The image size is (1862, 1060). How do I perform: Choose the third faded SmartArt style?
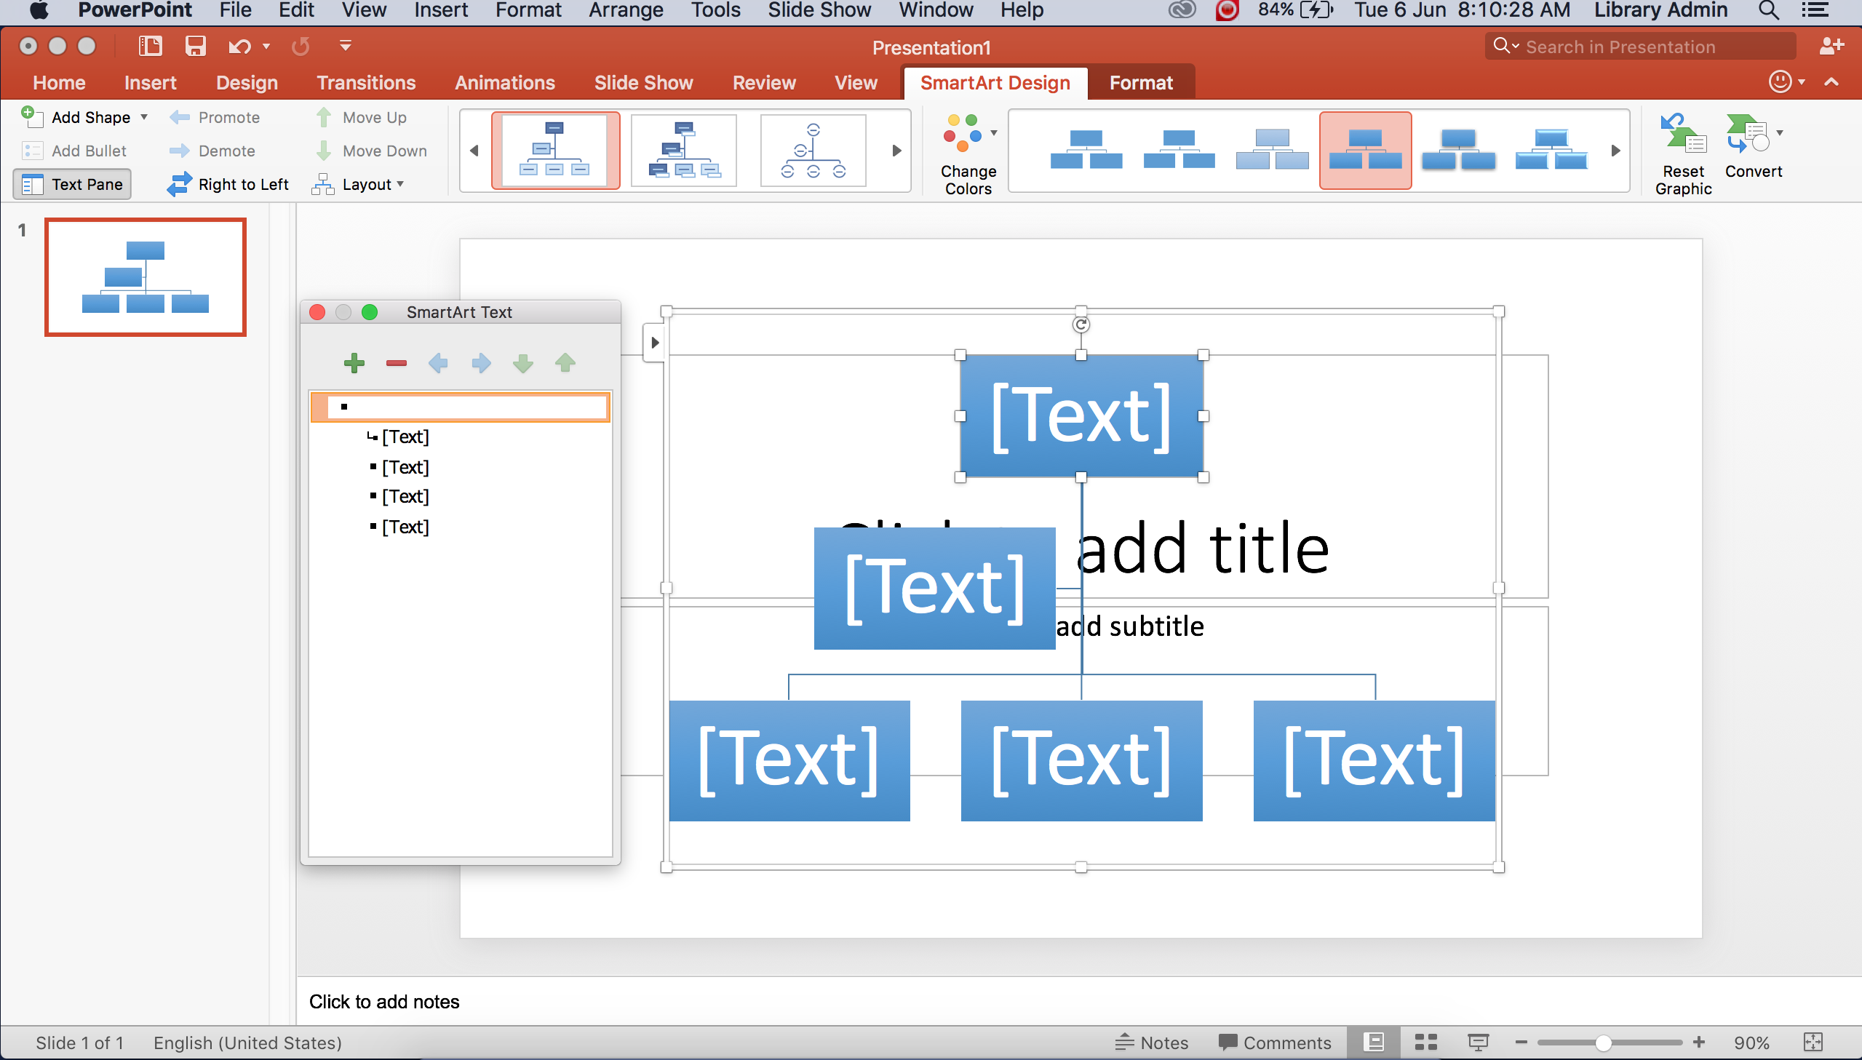point(1272,150)
